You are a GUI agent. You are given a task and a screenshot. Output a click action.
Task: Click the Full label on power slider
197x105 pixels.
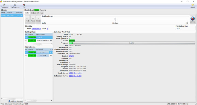pyautogui.click(x=187, y=23)
